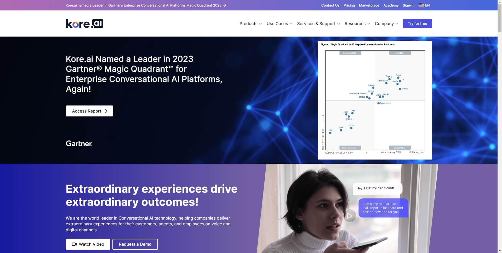502x253 pixels.
Task: Open the Magic Quadrant chart image
Action: tap(375, 100)
